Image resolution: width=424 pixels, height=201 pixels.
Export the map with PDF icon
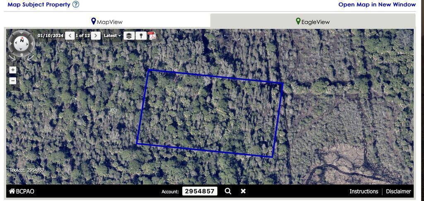click(x=152, y=36)
